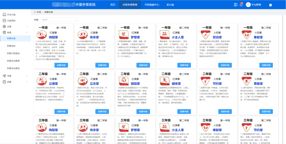This screenshot has height=144, width=286.
Task: Switch to the 家长端 top tab
Action: [x=170, y=5]
